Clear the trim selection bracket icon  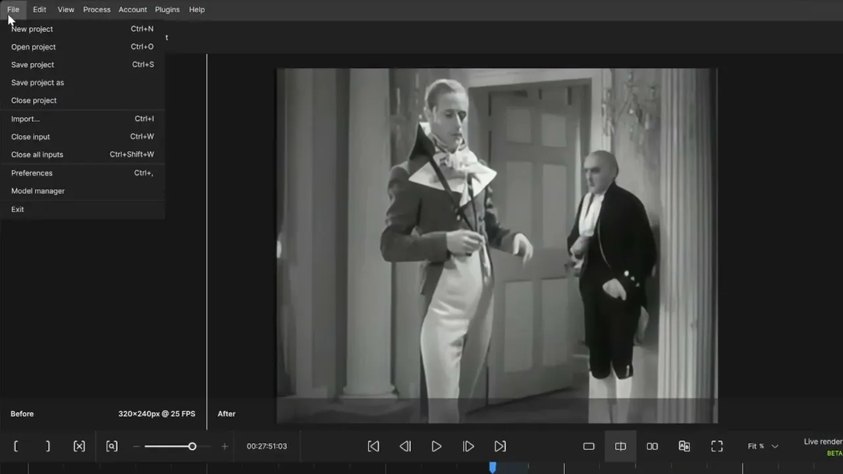pyautogui.click(x=79, y=446)
